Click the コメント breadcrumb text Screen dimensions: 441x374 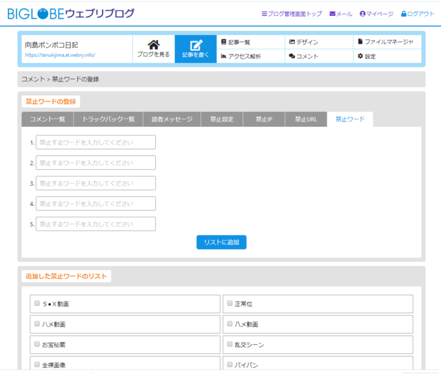34,79
